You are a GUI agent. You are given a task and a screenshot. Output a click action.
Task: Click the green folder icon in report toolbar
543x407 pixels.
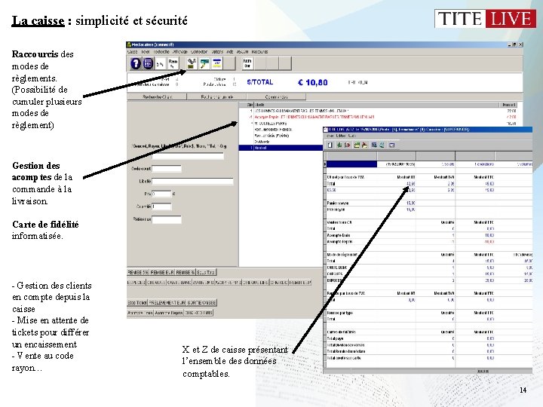click(357, 145)
